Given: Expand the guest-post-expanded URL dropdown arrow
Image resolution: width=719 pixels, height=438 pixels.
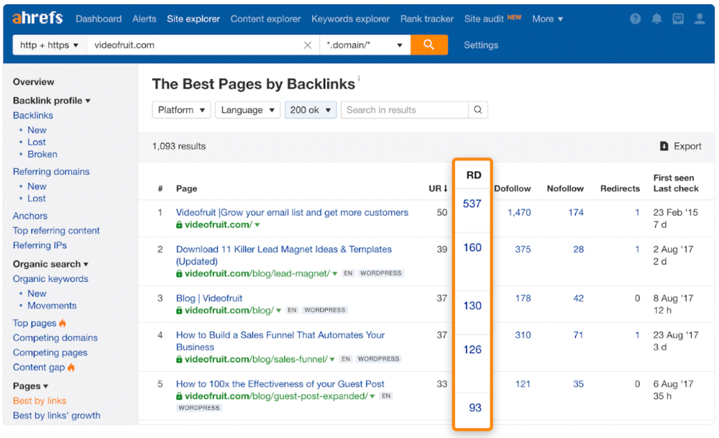Looking at the screenshot, I should [372, 396].
